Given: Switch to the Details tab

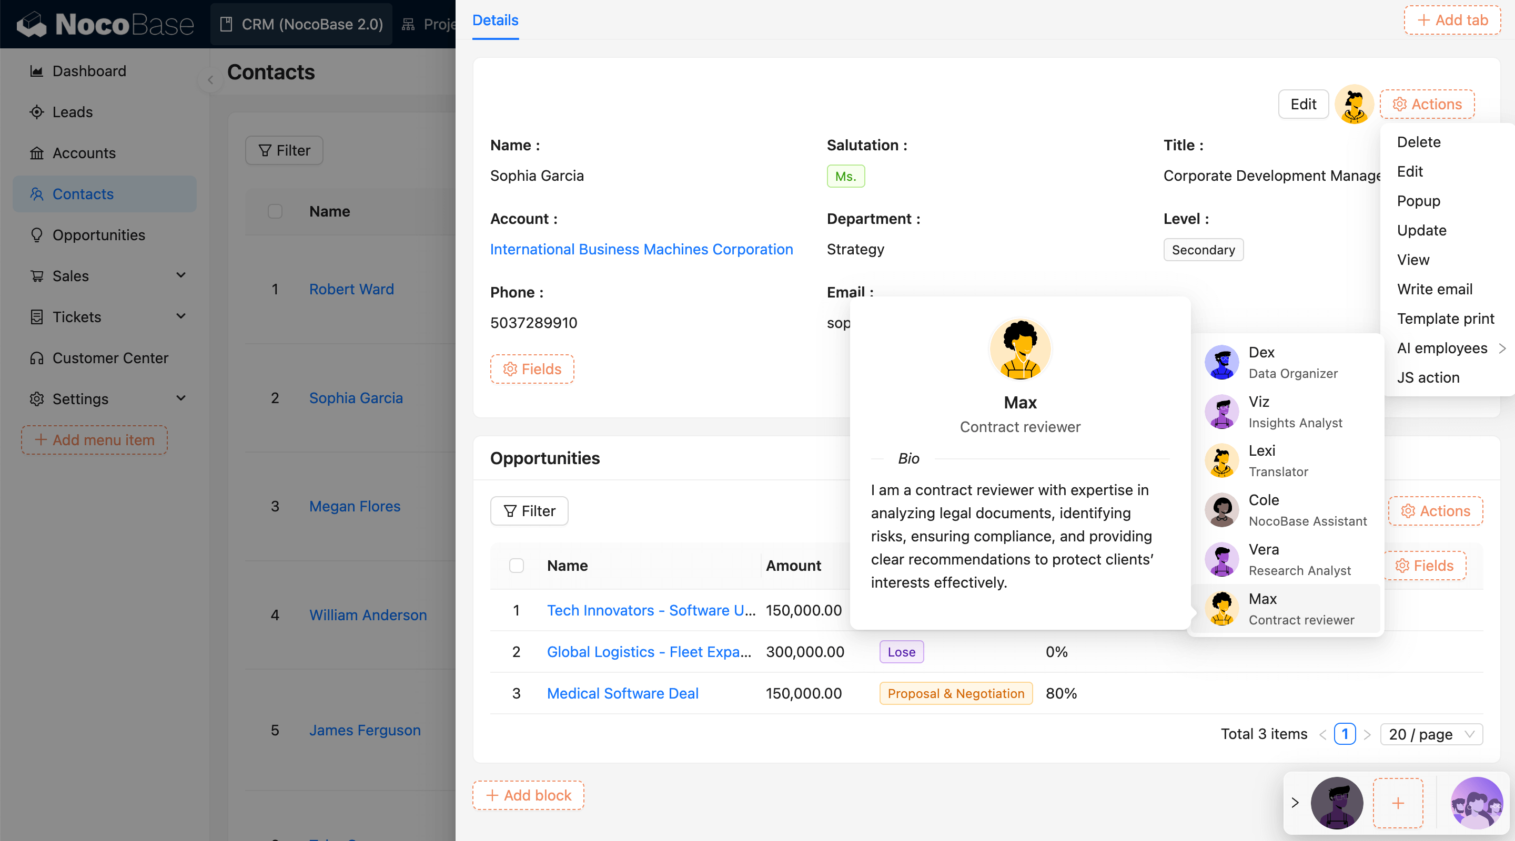Looking at the screenshot, I should tap(495, 20).
